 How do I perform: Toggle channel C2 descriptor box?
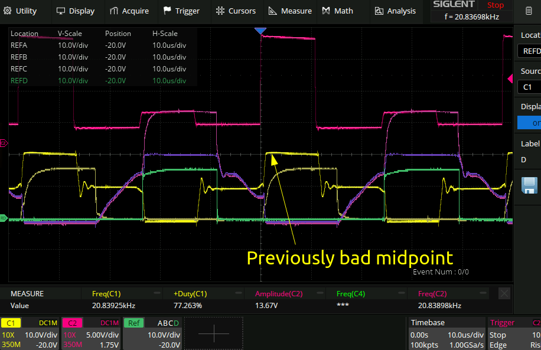click(90, 333)
